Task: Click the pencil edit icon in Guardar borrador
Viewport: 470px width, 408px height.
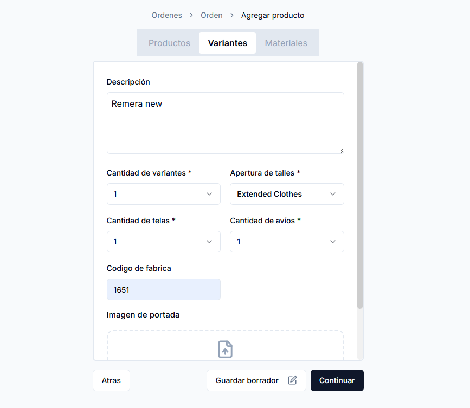Action: point(292,380)
